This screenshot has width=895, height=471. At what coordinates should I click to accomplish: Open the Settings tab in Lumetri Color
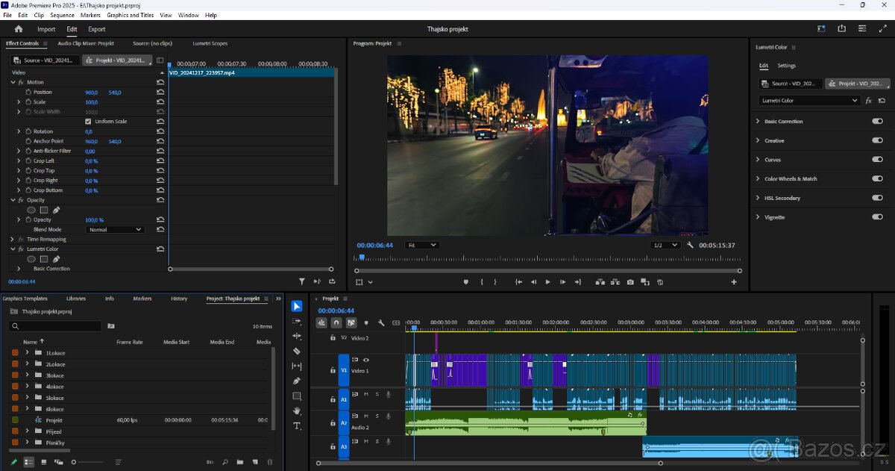point(787,66)
